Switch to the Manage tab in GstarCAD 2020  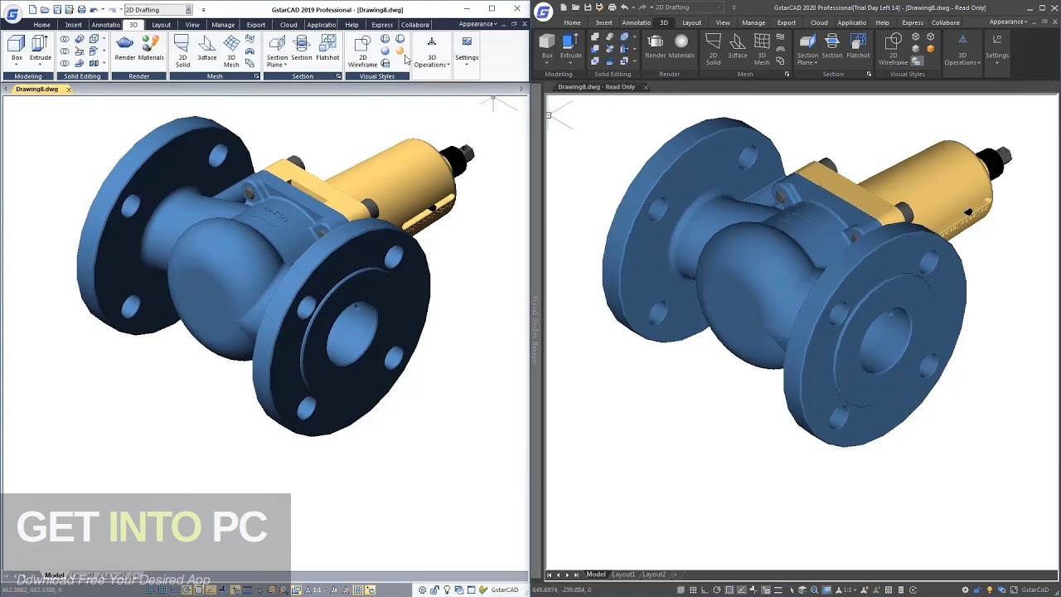[753, 22]
